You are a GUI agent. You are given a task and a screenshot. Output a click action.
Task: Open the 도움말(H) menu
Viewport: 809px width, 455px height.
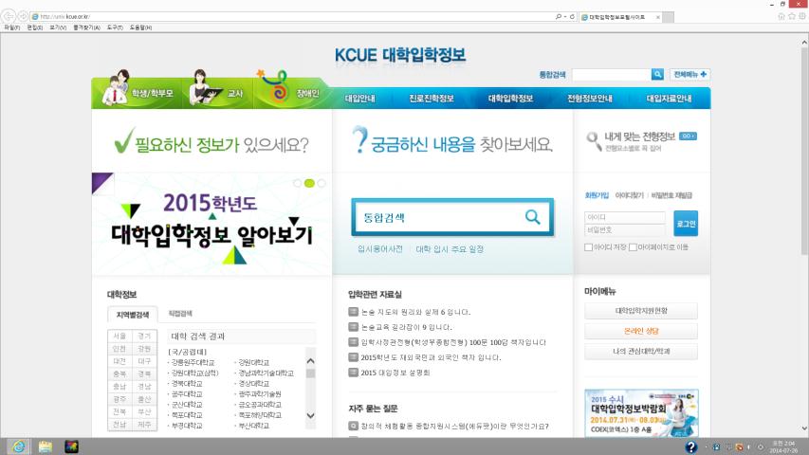(x=140, y=27)
